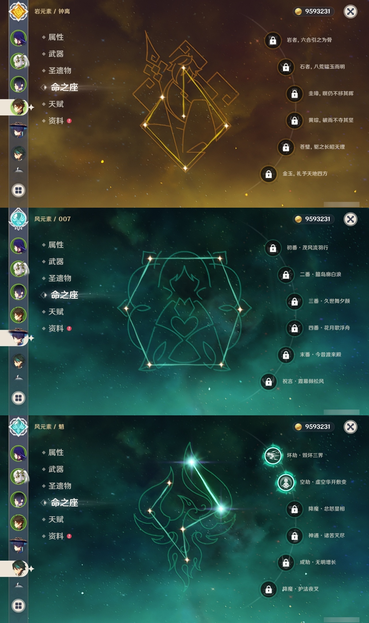Screen dimensions: 369x623
Task: Click lock icon beside 黄琮, 破而不夺其坚
Action: [x=294, y=120]
